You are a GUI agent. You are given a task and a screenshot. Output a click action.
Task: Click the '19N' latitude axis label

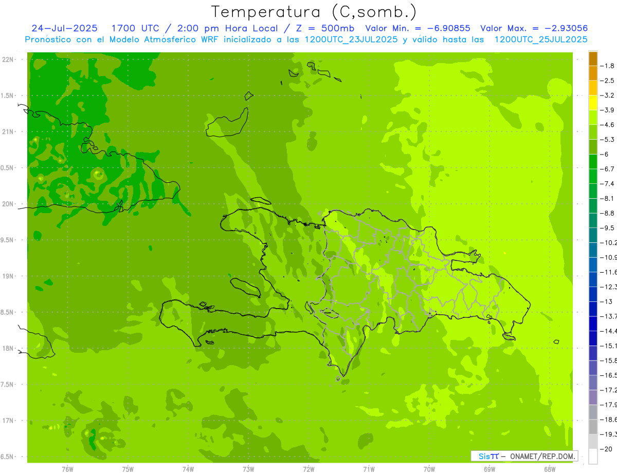tap(8, 276)
